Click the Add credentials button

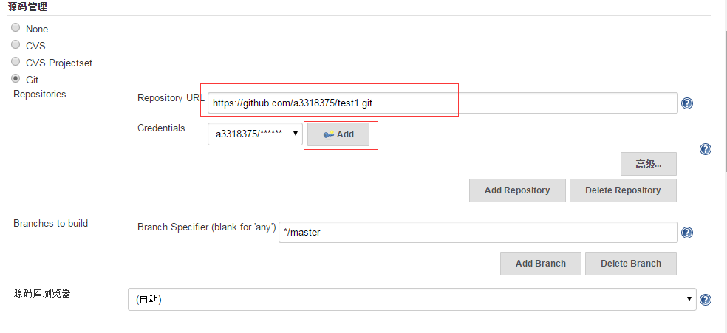click(338, 134)
